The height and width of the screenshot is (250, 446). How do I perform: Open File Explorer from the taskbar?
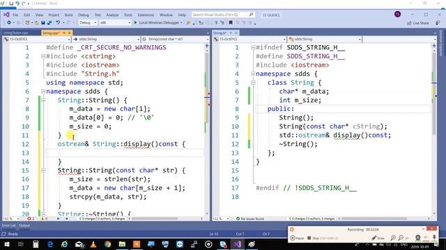coord(122,244)
